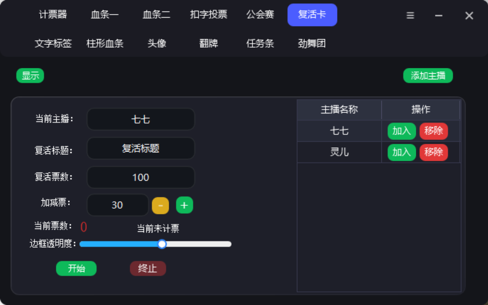The image size is (488, 305).
Task: Click 移除 for anchor 灵儿
Action: pos(434,152)
